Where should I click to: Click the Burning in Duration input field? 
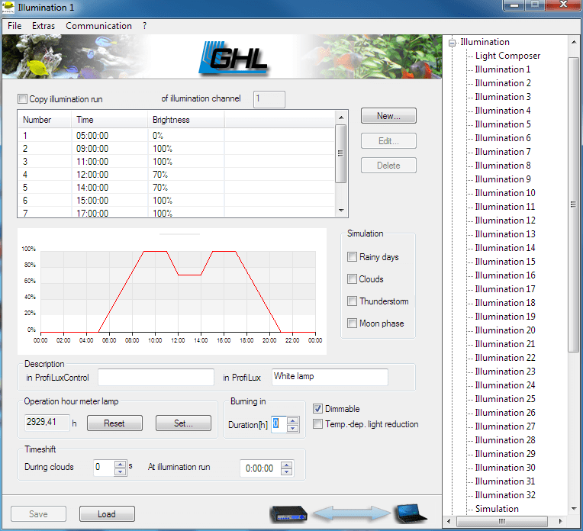pos(279,424)
